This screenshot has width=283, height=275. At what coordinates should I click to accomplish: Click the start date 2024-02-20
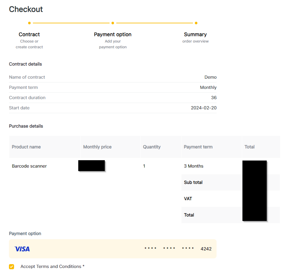pyautogui.click(x=204, y=108)
